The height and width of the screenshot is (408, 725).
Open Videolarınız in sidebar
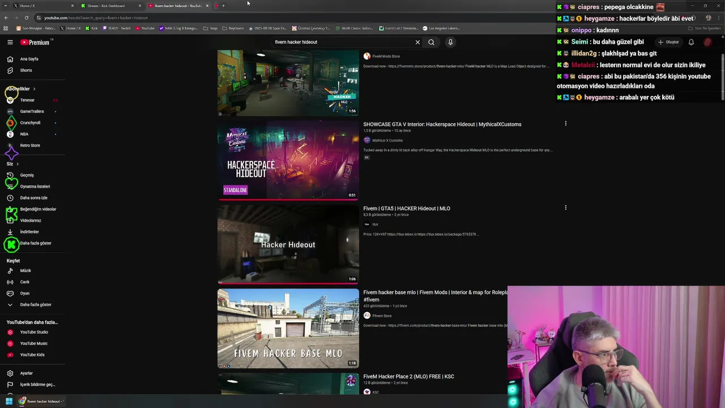point(32,220)
